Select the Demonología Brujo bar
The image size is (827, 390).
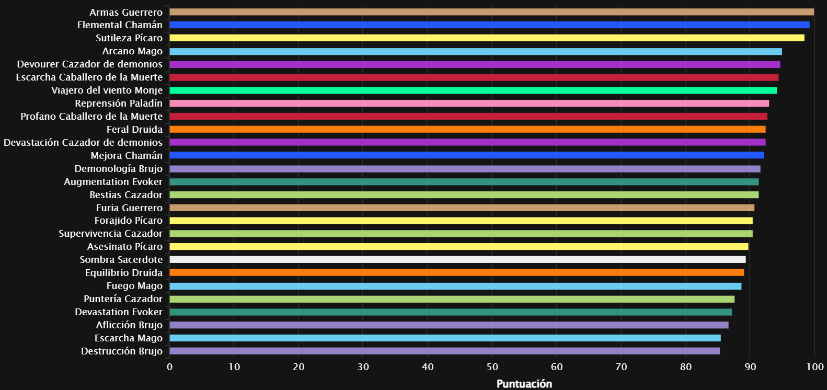pos(465,169)
